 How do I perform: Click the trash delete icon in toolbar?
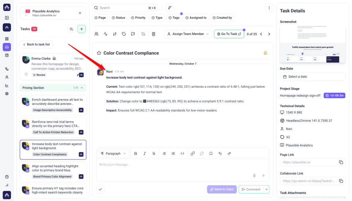(x=154, y=34)
